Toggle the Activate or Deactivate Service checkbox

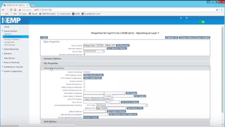point(84,55)
